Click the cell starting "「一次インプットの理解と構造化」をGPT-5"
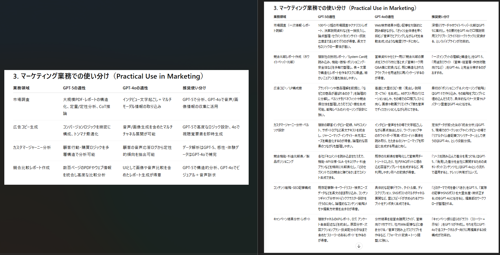 [459, 65]
